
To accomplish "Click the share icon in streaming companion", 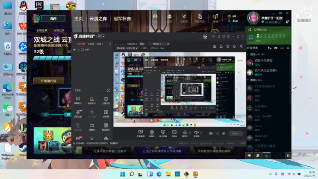I will click(x=241, y=46).
